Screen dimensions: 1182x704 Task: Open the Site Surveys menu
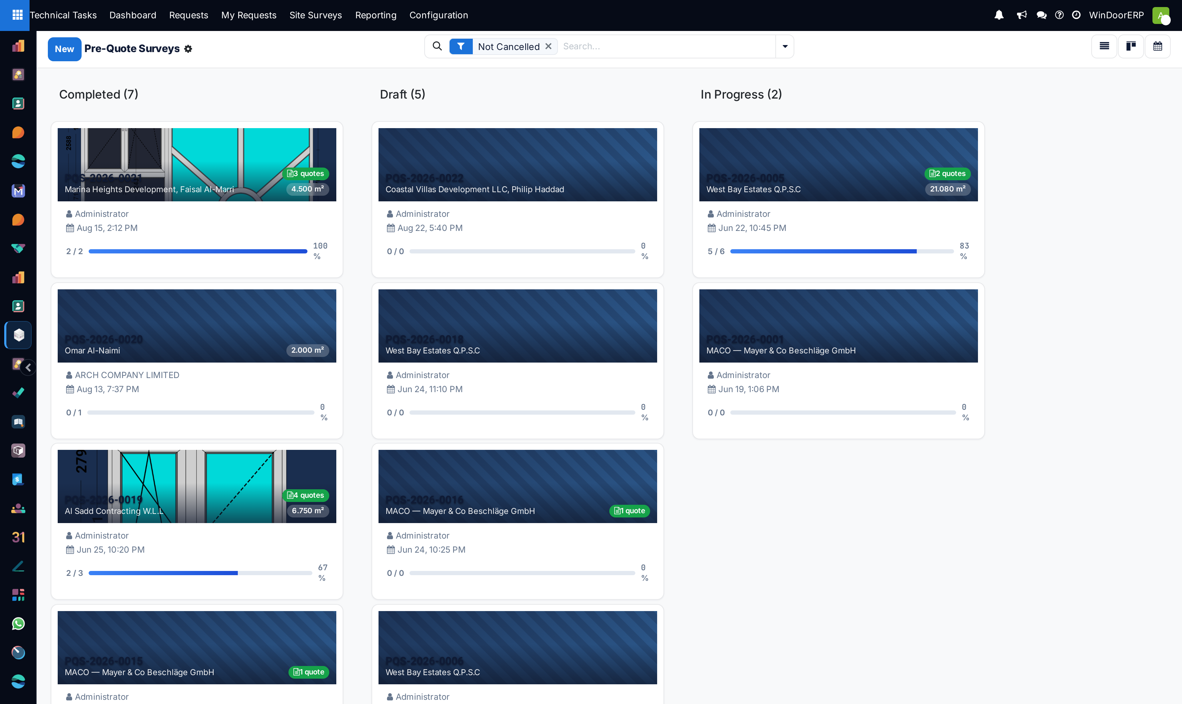coord(315,15)
